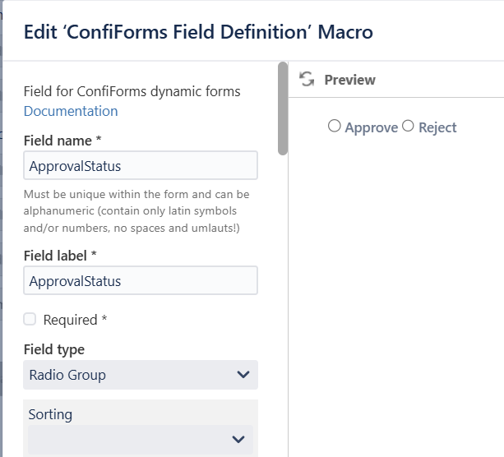Open the Documentation link
The height and width of the screenshot is (457, 504).
pos(71,111)
